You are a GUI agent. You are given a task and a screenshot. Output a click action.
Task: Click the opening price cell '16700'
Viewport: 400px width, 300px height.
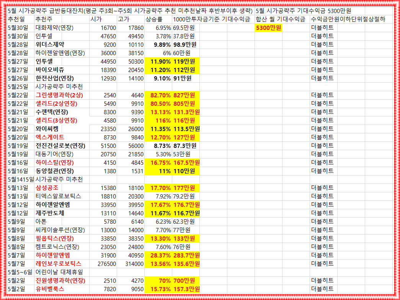(x=103, y=28)
